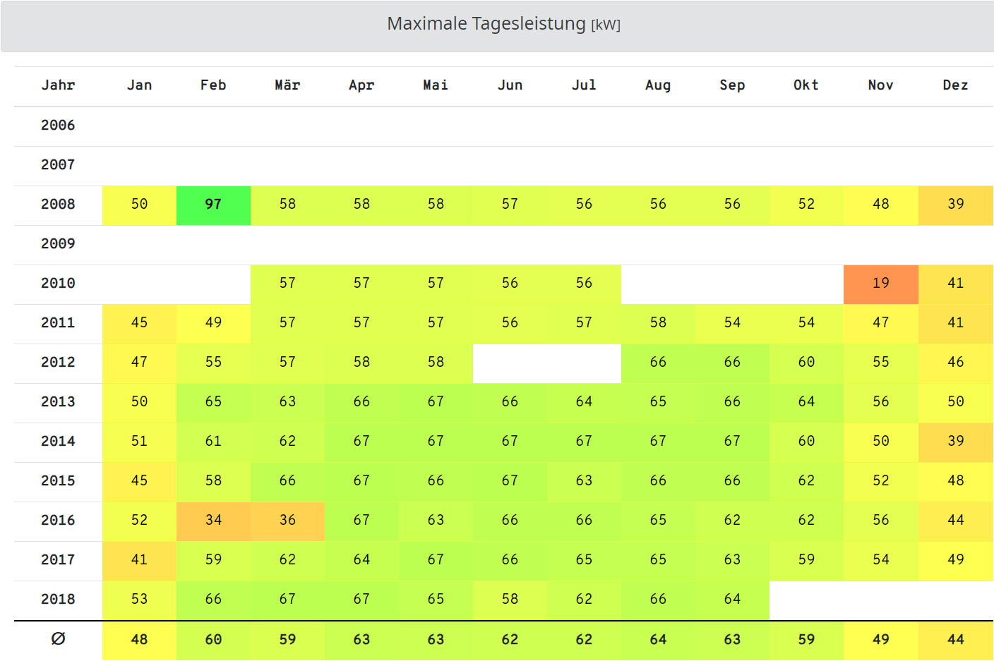Image resolution: width=994 pixels, height=661 pixels.
Task: Click the 2009 year row label
Action: click(x=58, y=244)
